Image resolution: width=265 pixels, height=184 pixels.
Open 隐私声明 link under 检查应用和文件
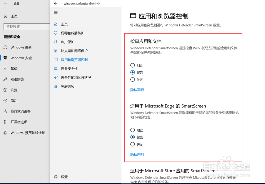(x=137, y=90)
